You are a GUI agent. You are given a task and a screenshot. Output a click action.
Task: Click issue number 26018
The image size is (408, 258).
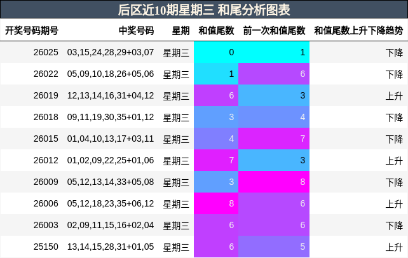(x=46, y=117)
